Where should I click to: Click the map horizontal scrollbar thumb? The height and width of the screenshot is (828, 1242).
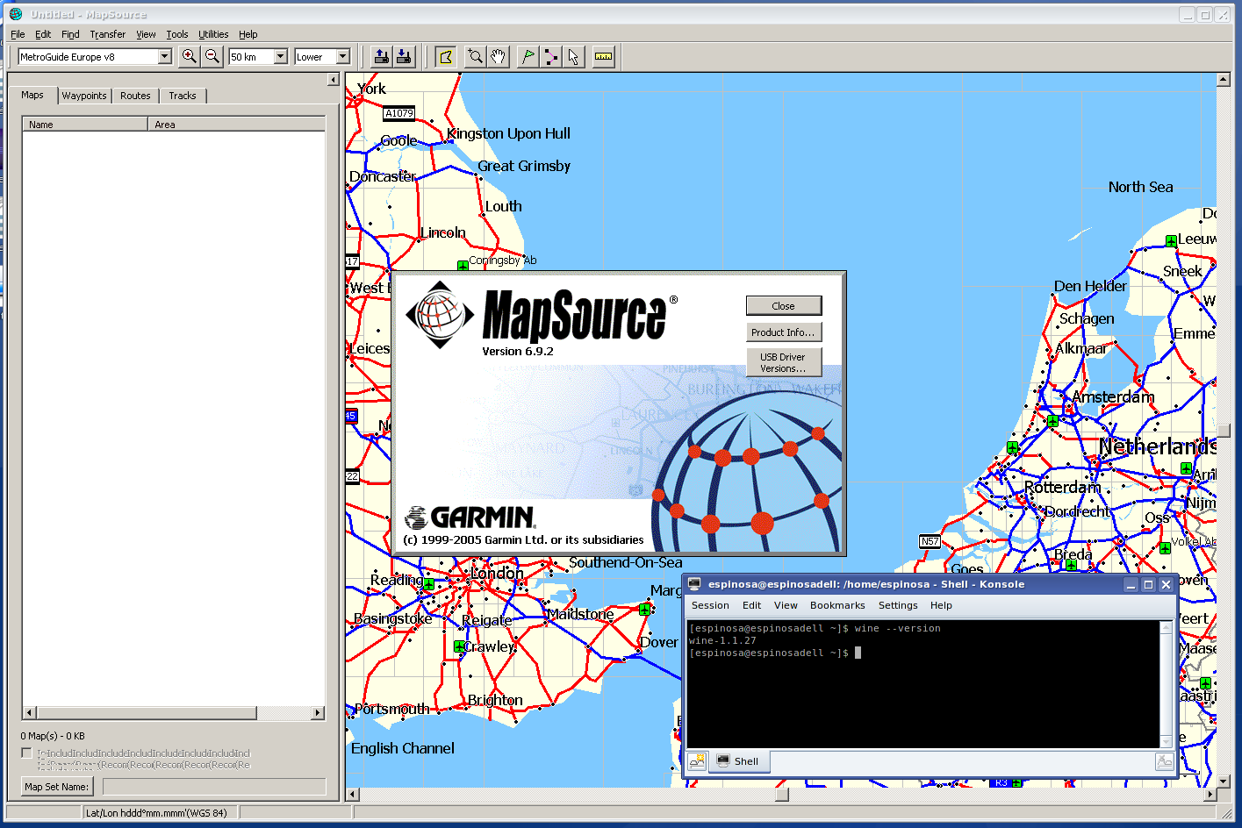[x=782, y=795]
